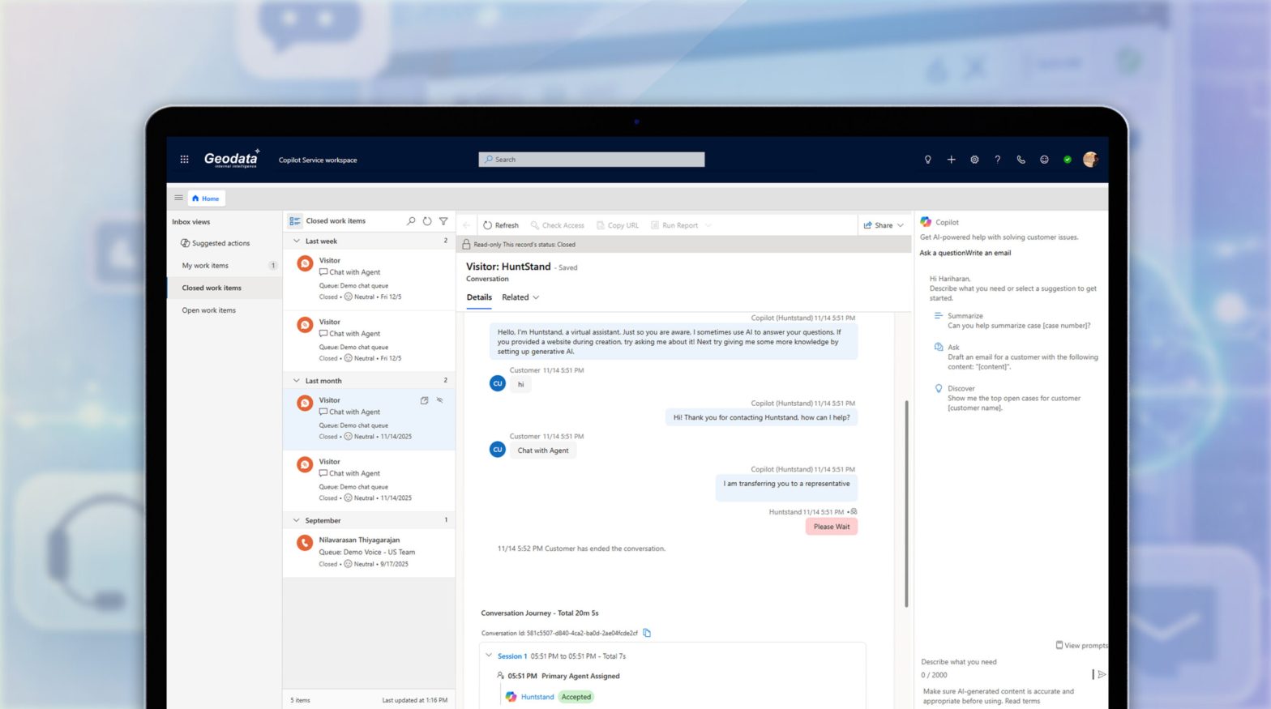
Task: Click Check Access command
Action: 558,225
